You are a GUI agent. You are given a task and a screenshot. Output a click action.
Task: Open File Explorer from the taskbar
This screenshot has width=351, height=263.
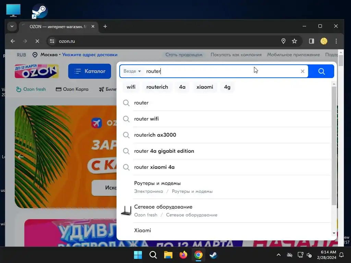pyautogui.click(x=168, y=255)
